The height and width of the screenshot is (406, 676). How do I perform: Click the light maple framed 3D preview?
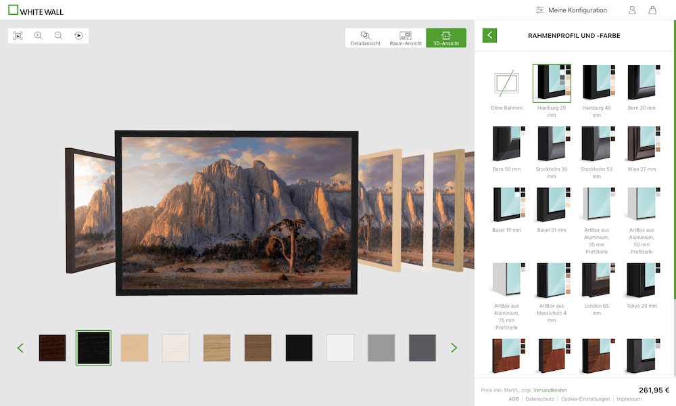pos(380,210)
